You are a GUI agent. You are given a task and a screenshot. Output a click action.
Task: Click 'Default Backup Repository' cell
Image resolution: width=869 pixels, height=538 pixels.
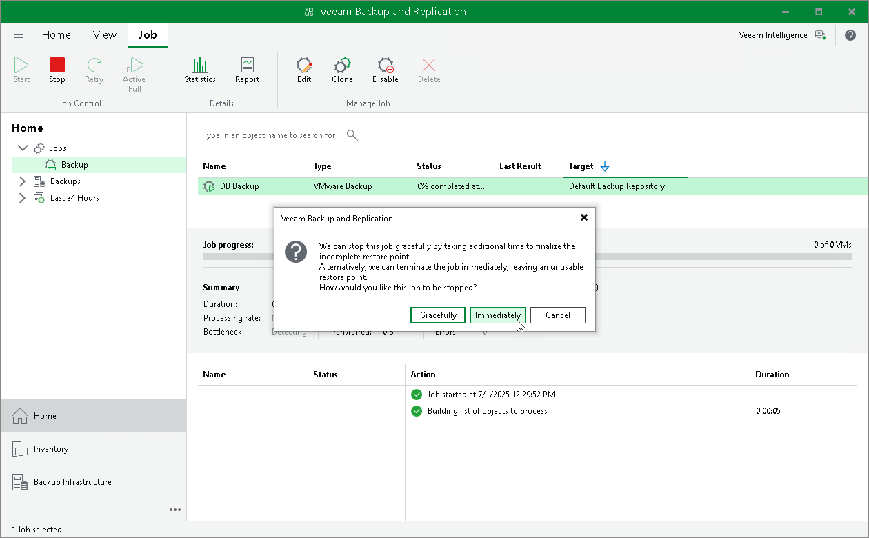[617, 186]
